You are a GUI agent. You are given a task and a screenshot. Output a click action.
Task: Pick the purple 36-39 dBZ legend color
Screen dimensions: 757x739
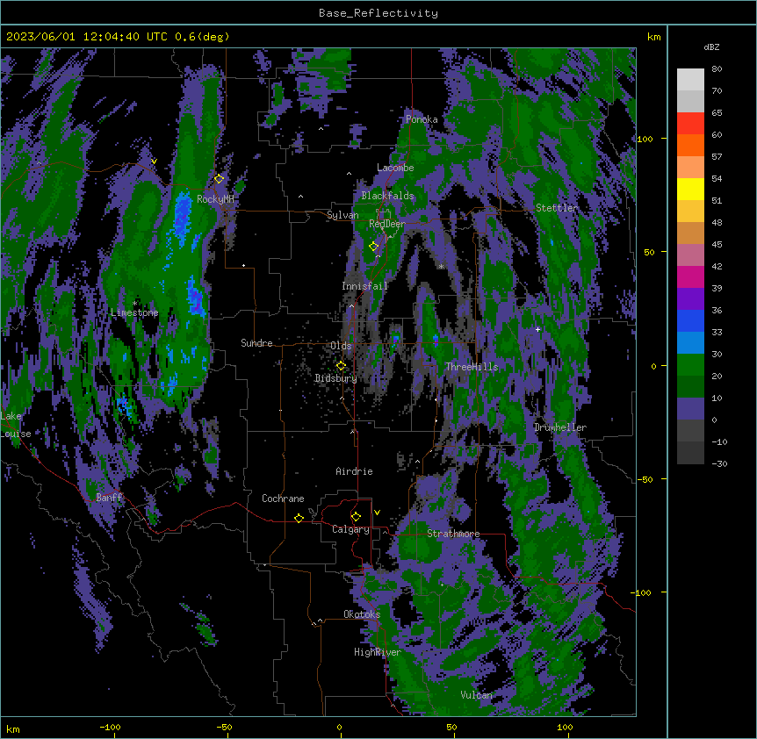pos(690,298)
